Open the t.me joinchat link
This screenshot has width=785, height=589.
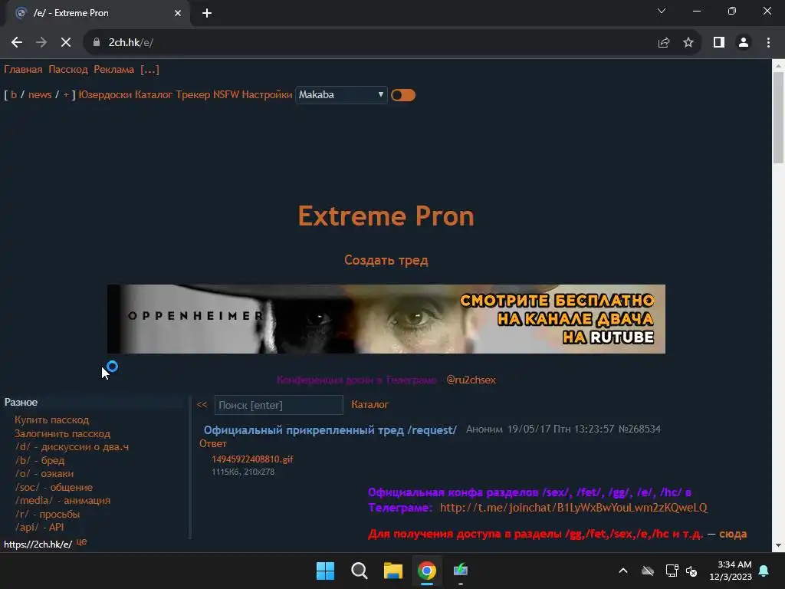(573, 508)
